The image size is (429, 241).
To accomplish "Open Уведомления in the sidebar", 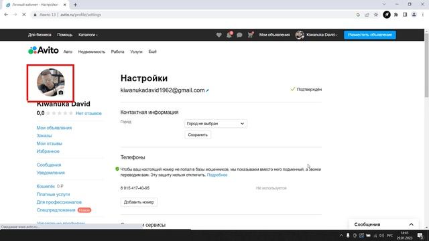I will coord(51,173).
